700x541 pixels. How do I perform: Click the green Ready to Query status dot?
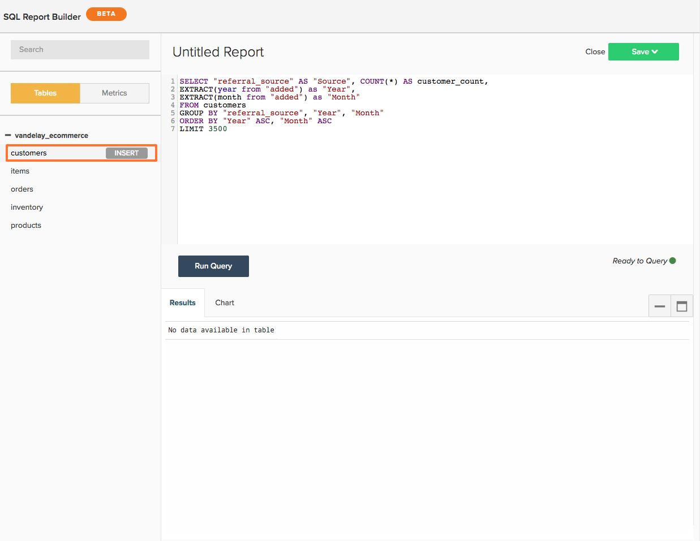tap(673, 261)
